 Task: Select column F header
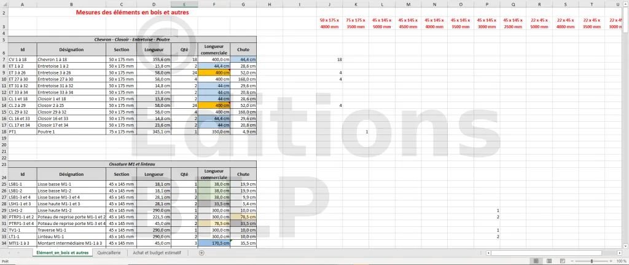pyautogui.click(x=214, y=5)
